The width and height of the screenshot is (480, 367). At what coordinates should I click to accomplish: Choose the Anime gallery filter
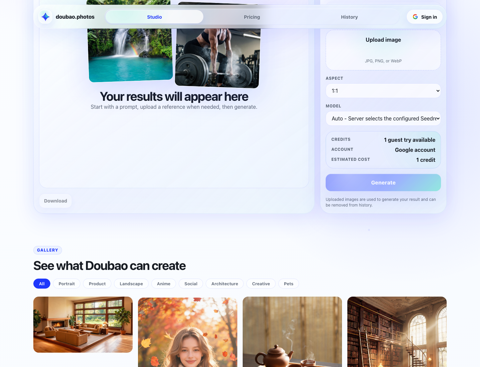click(164, 284)
